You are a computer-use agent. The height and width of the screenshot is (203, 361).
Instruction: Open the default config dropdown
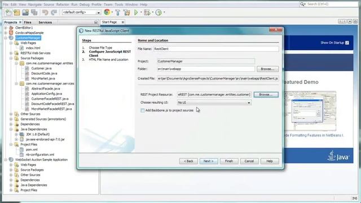(x=98, y=12)
